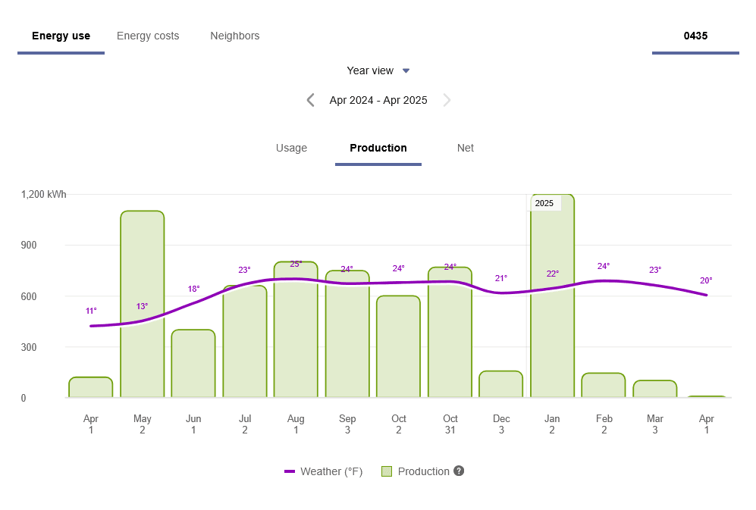Select the Production tab
This screenshot has width=756, height=510.
point(378,148)
